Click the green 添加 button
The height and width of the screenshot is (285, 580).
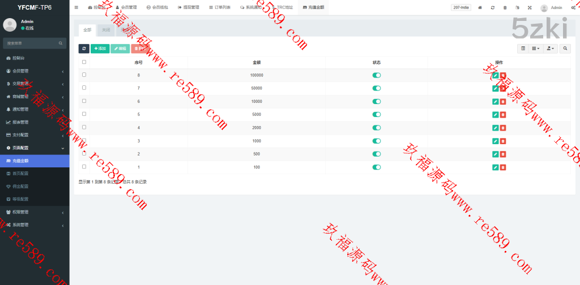coord(100,49)
